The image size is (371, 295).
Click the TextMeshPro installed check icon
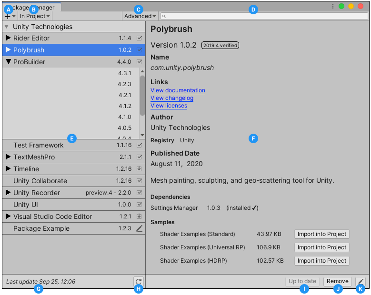click(x=140, y=157)
